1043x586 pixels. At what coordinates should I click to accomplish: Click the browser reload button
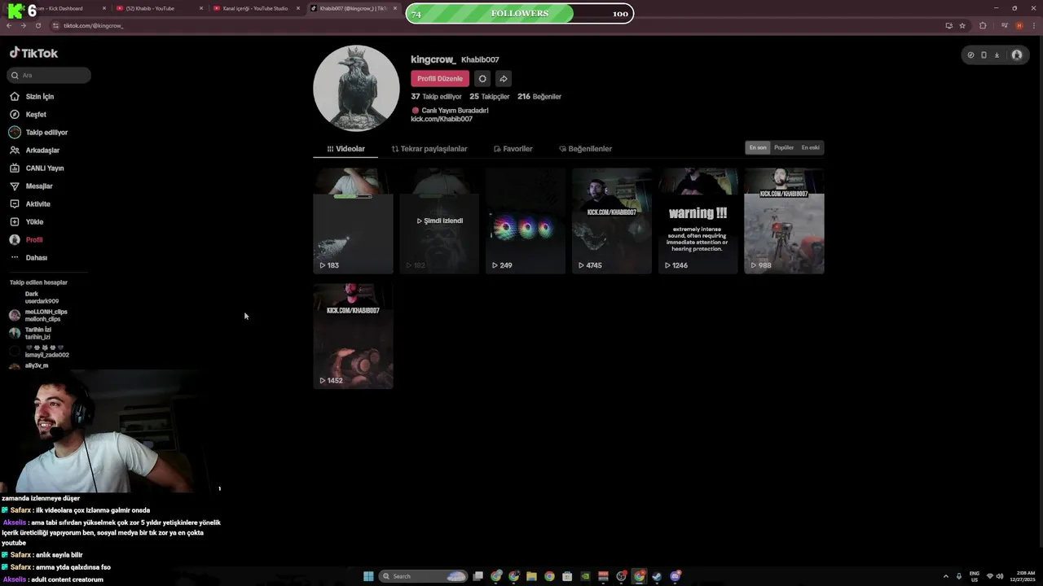[x=37, y=25]
